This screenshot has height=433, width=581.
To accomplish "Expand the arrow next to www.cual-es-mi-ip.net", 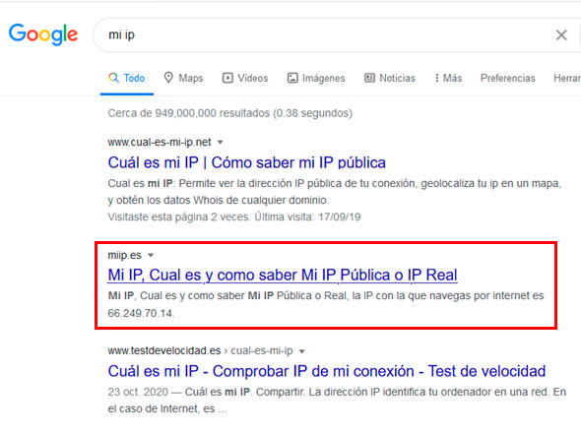I will coord(221,143).
